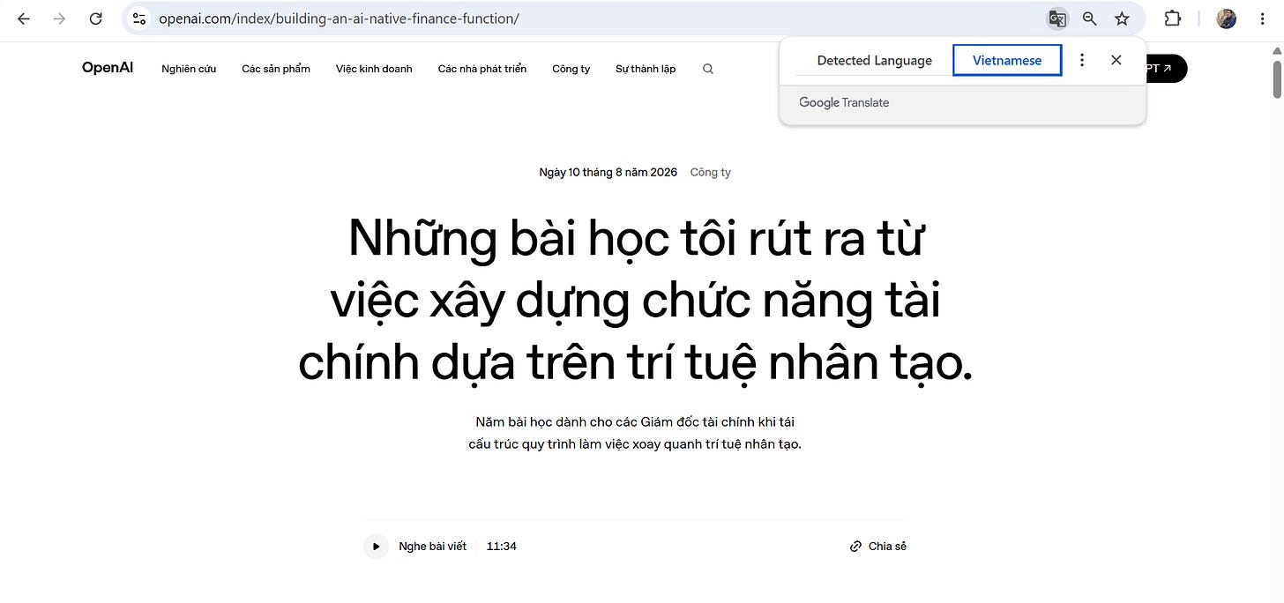Open translate options three-dot menu
This screenshot has width=1284, height=603.
(x=1082, y=60)
